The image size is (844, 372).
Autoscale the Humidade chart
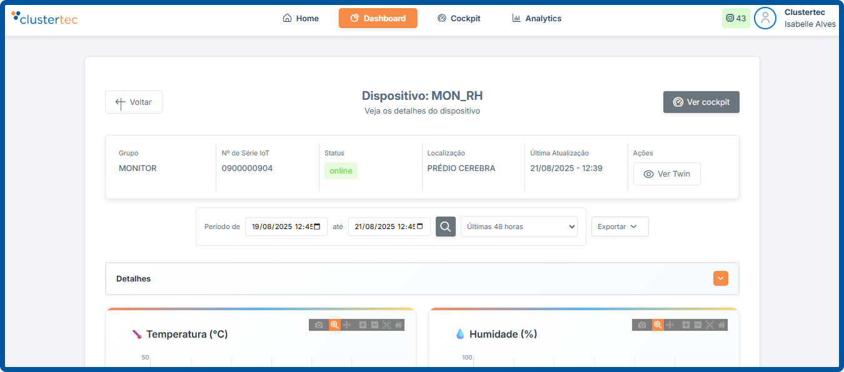(x=710, y=325)
